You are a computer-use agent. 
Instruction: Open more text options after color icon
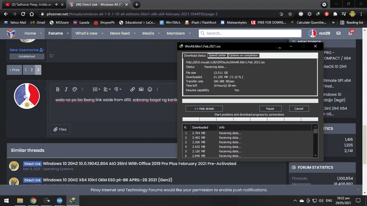pos(82,89)
